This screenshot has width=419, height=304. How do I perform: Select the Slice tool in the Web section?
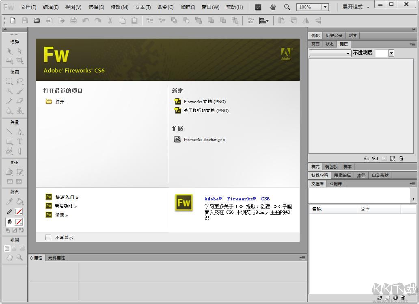tap(19, 172)
